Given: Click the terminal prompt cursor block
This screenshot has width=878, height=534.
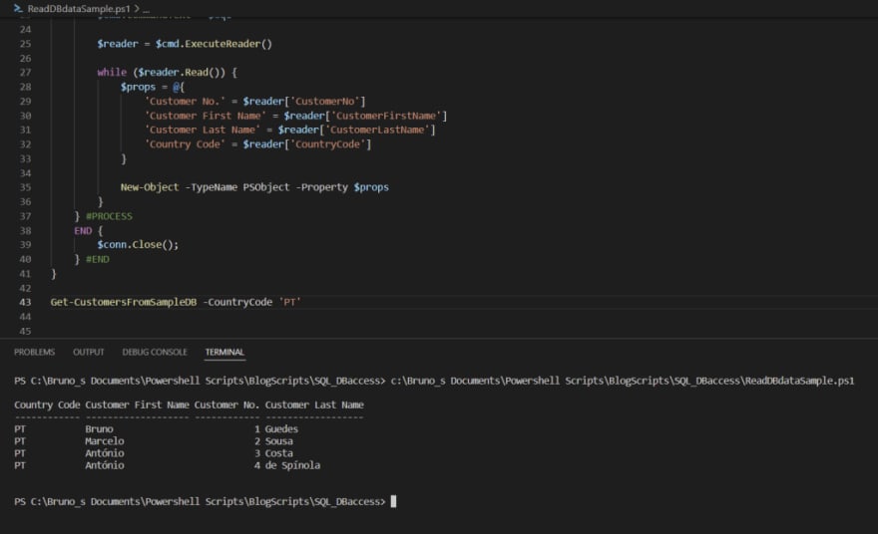Looking at the screenshot, I should pyautogui.click(x=393, y=501).
